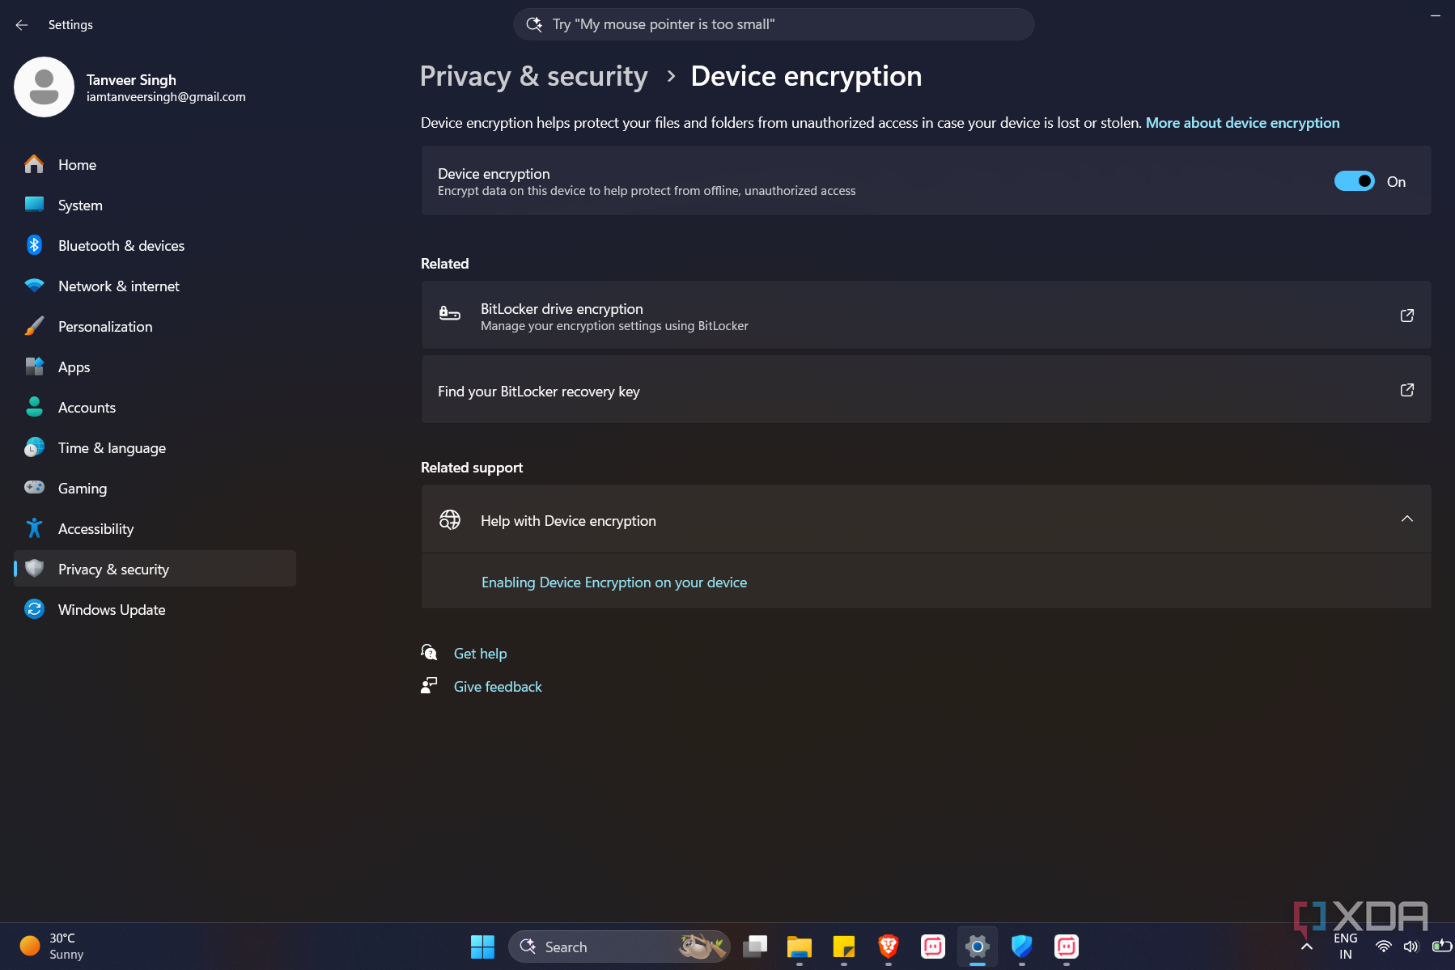Image resolution: width=1455 pixels, height=970 pixels.
Task: Click the Accessibility figure icon
Action: click(34, 528)
